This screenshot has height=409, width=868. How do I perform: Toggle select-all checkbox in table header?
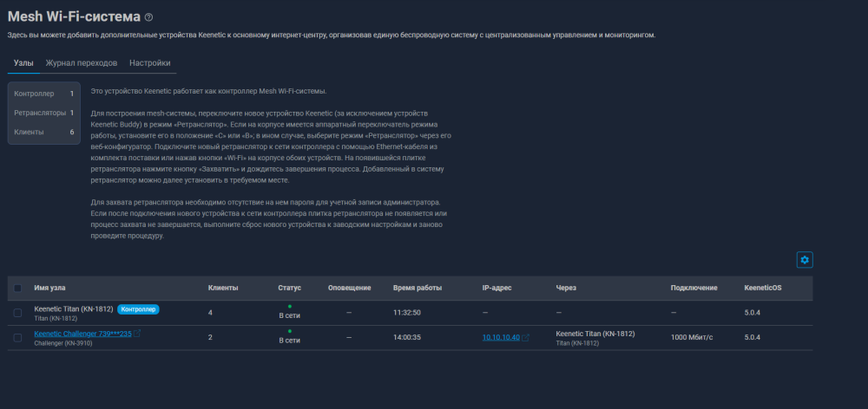click(17, 288)
